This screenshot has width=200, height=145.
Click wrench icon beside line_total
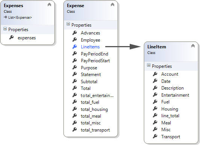tap(155, 115)
